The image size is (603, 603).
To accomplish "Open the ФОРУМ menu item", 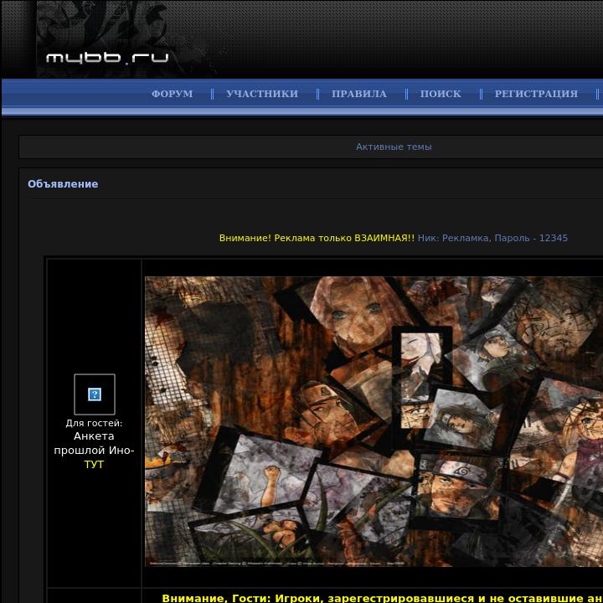I will coord(172,94).
